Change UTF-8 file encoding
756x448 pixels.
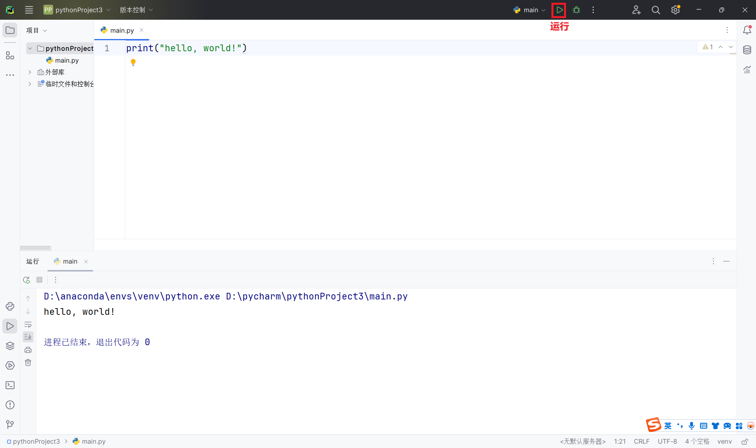(x=667, y=441)
